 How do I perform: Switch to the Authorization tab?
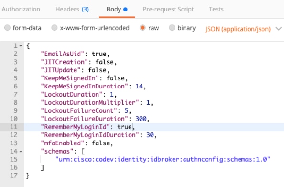click(x=21, y=9)
